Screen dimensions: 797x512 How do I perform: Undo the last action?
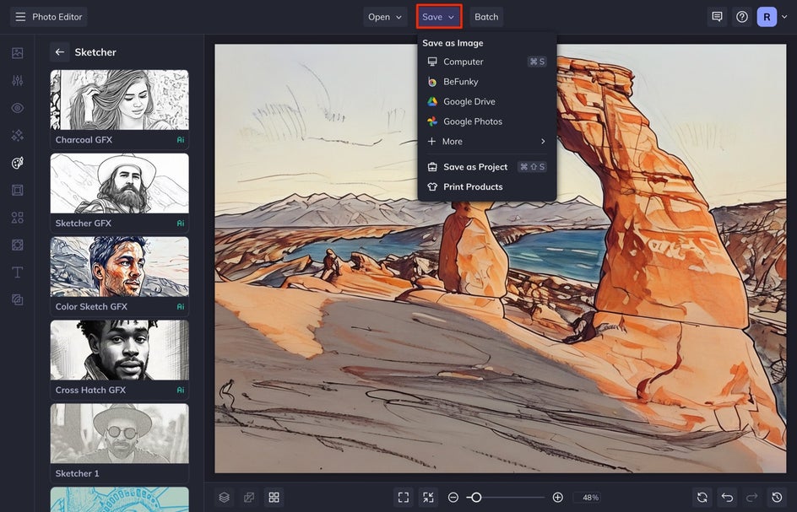727,498
